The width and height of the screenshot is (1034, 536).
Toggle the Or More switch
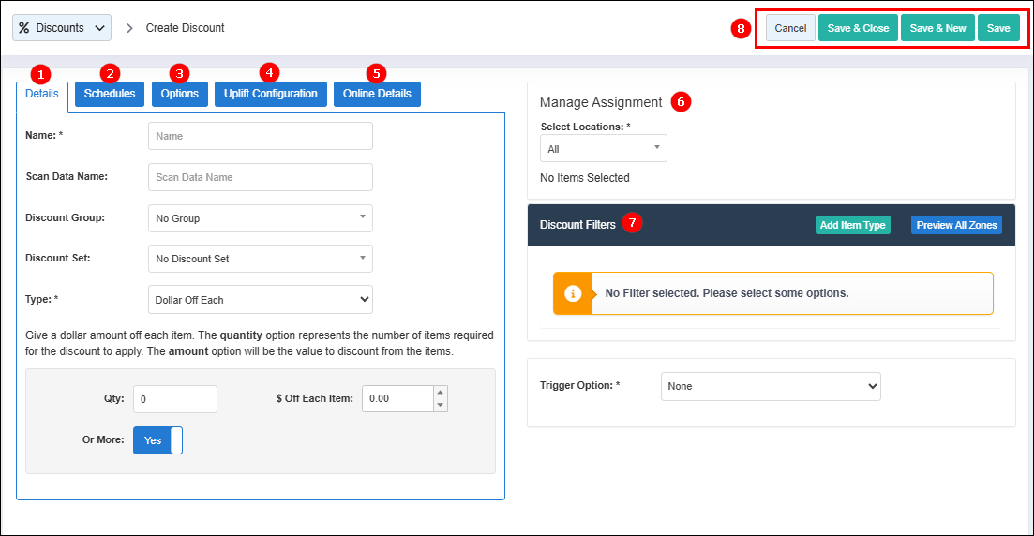click(157, 440)
